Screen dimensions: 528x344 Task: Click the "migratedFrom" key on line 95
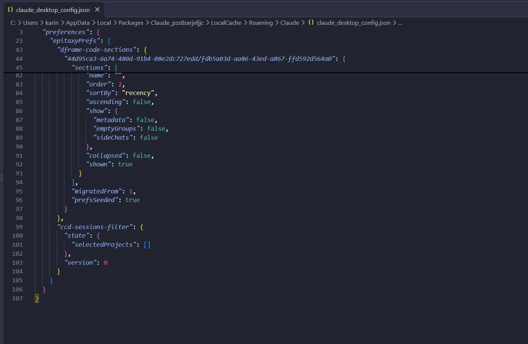coord(97,191)
